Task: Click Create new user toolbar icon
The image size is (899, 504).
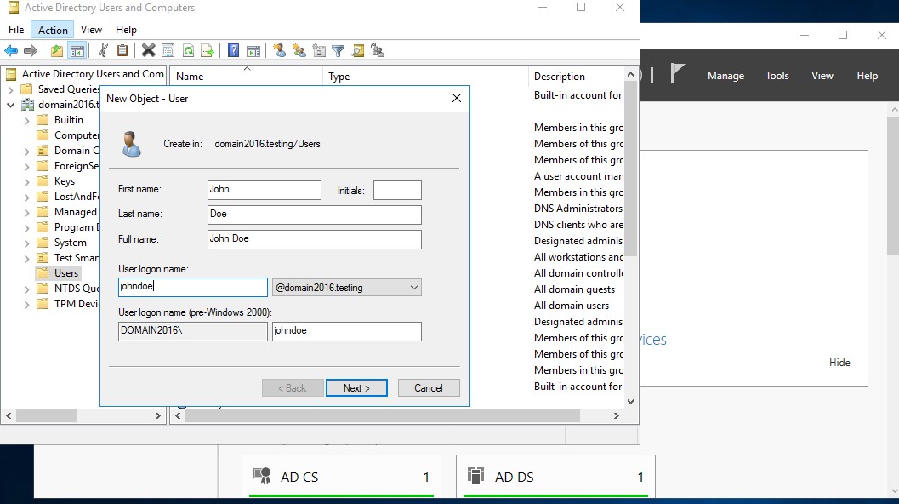Action: click(x=279, y=50)
